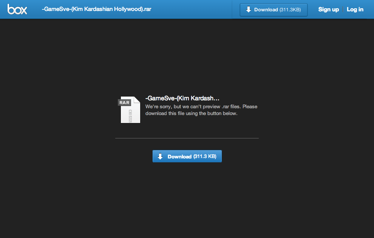374x238 pixels.
Task: Open the Log in link
Action: coord(355,9)
